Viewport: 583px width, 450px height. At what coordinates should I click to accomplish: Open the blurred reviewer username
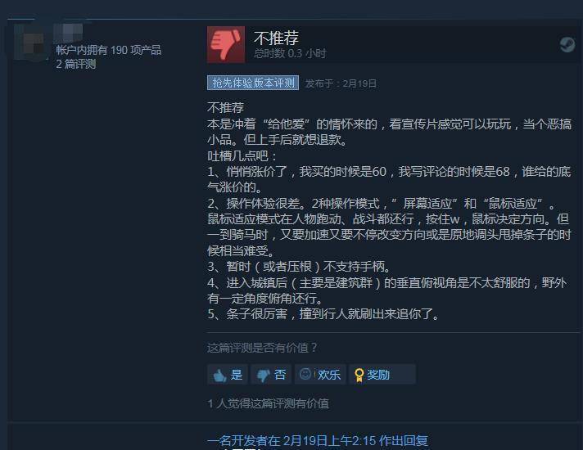[x=69, y=33]
